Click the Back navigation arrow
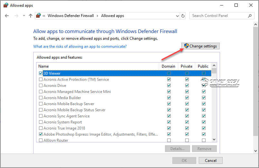The height and width of the screenshot is (168, 259). [7, 16]
